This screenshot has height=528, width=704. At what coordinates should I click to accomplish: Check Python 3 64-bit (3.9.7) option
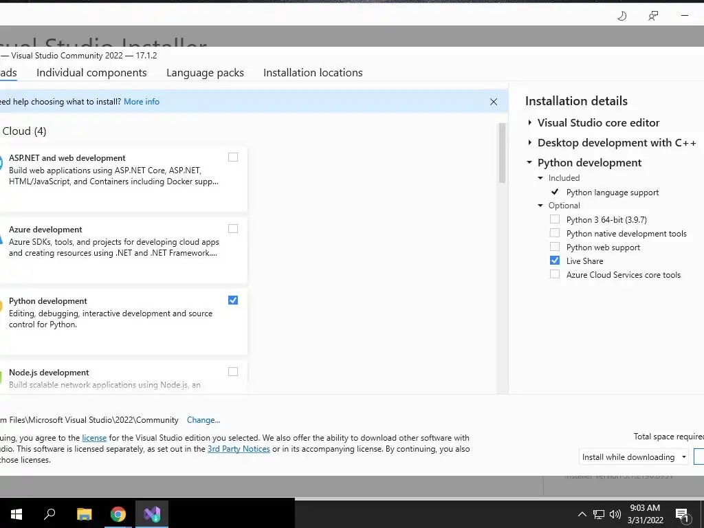tap(555, 219)
